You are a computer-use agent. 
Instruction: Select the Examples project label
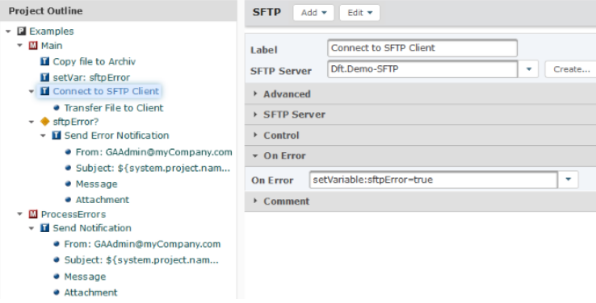[x=52, y=31]
